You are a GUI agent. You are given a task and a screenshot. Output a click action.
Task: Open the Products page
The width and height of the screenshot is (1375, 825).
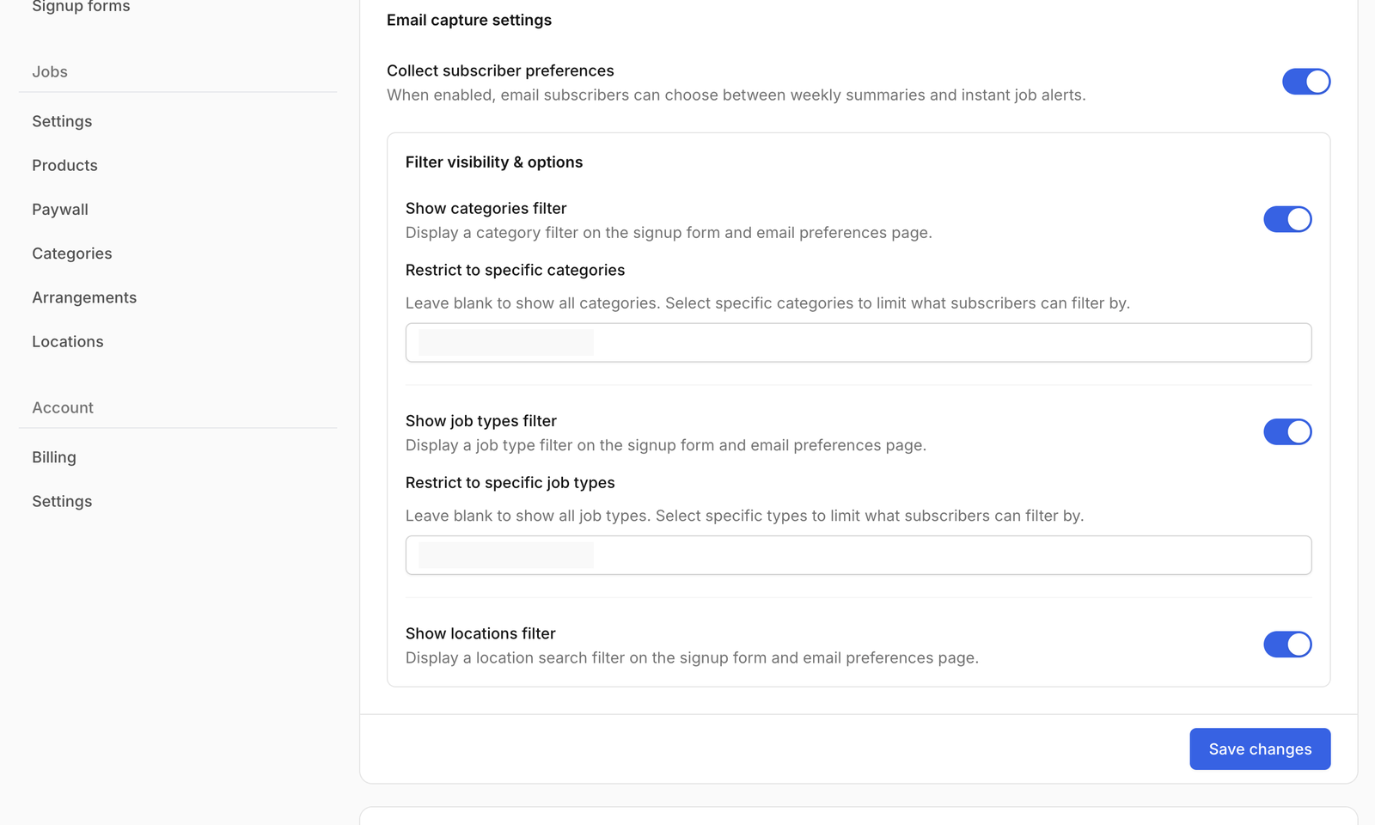[x=64, y=165]
